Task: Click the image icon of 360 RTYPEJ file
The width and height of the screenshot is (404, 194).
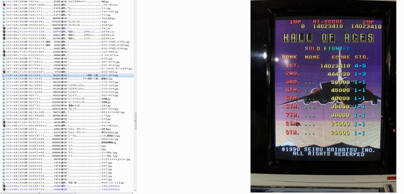Action: pyautogui.click(x=4, y=59)
